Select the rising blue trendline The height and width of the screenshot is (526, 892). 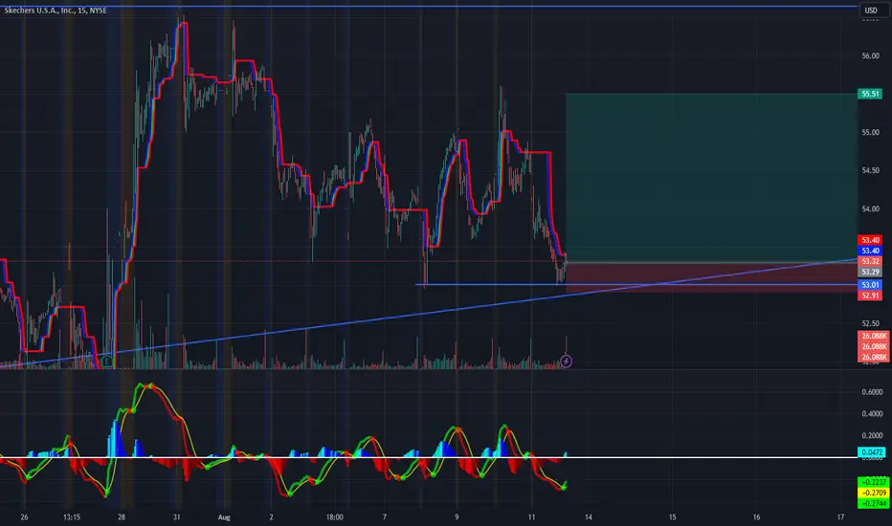427,314
